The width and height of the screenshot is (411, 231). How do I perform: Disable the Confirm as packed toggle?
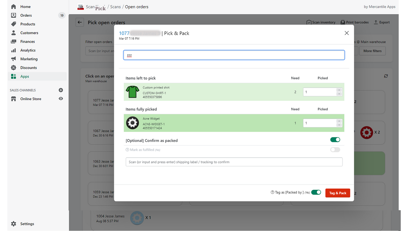(335, 140)
